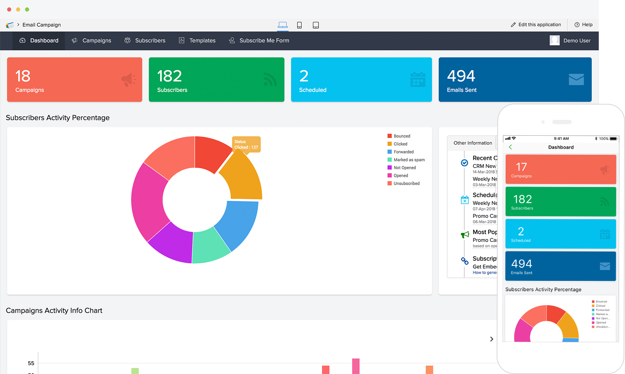Click the Demo User avatar icon
Screen dimensions: 625x374
coord(555,40)
